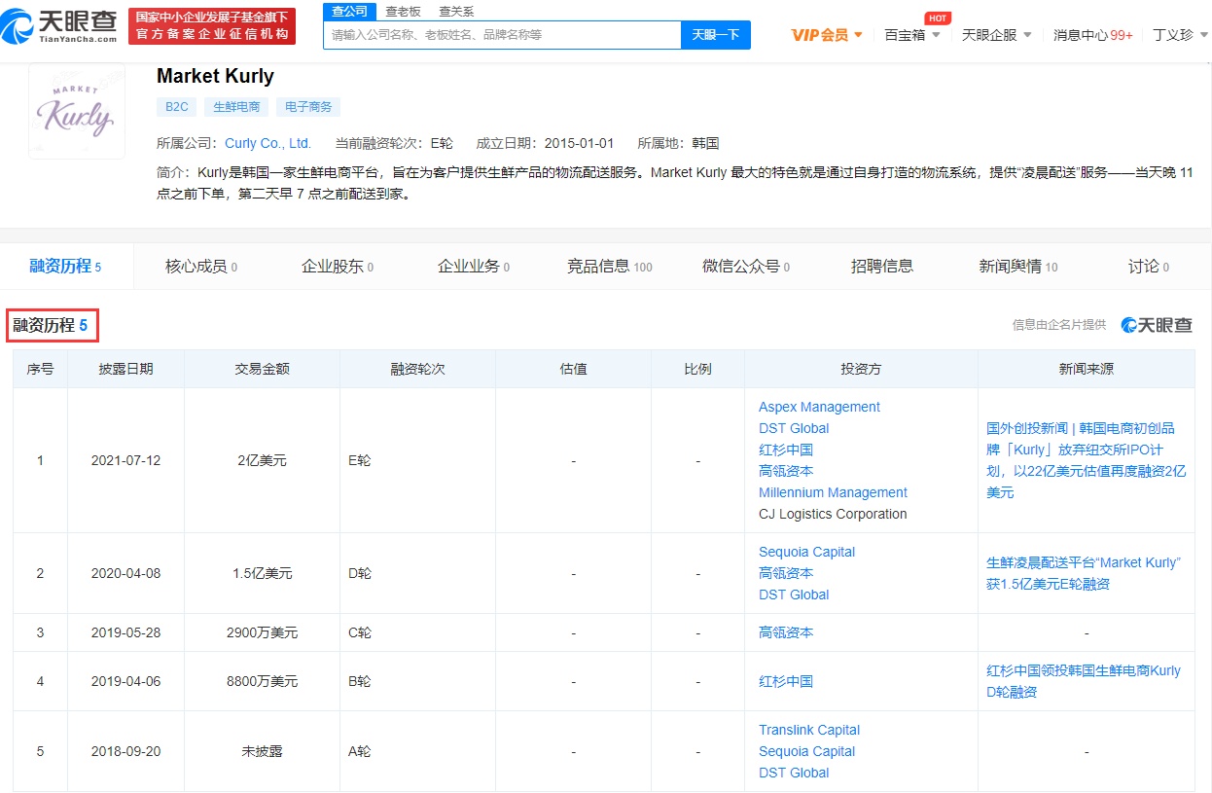Click the 投资方 column header
1212x793 pixels.
[x=861, y=369]
